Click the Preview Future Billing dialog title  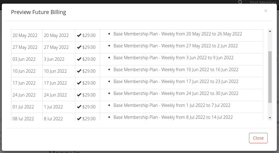(39, 12)
